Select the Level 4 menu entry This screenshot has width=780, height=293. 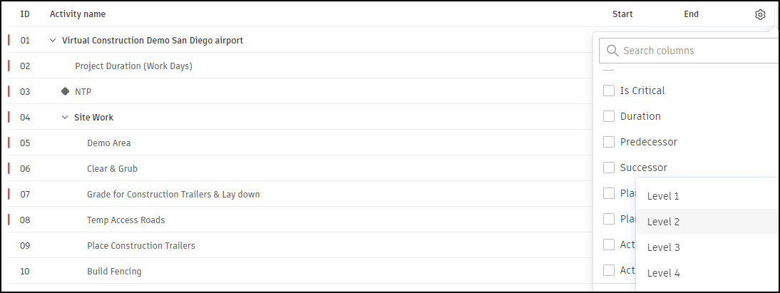coord(663,273)
